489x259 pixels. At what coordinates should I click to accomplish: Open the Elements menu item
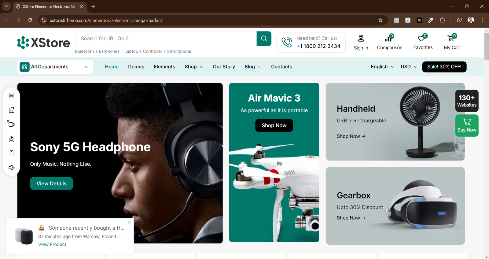coord(164,67)
